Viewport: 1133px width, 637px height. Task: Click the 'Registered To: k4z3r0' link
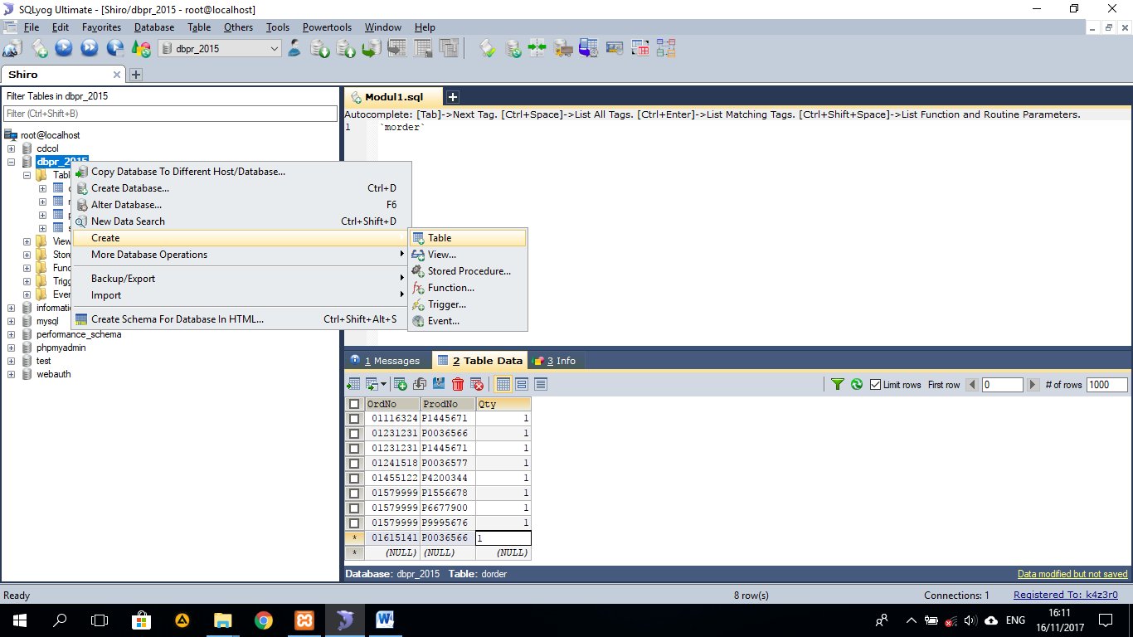[x=1066, y=595]
